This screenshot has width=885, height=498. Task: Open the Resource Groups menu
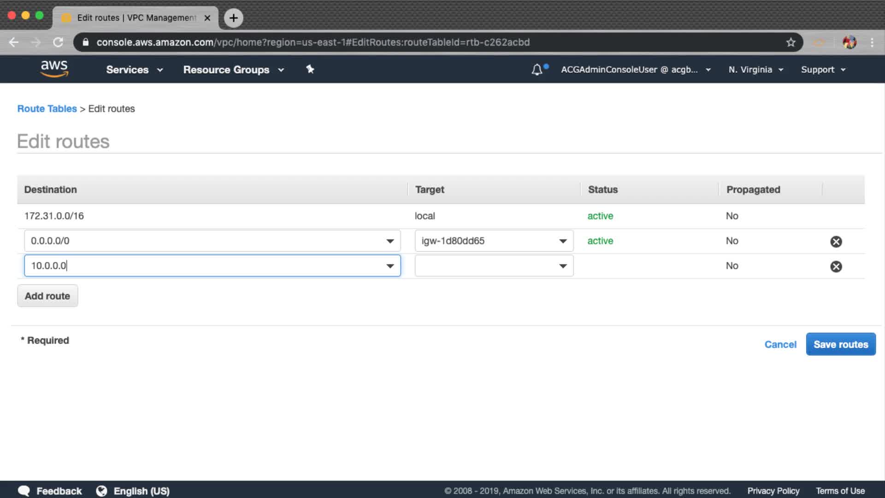click(233, 70)
